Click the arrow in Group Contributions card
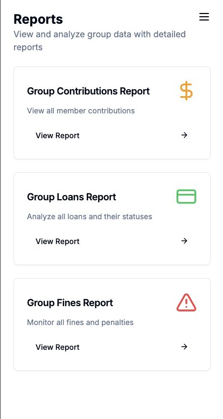The height and width of the screenshot is (419, 223). (x=184, y=135)
